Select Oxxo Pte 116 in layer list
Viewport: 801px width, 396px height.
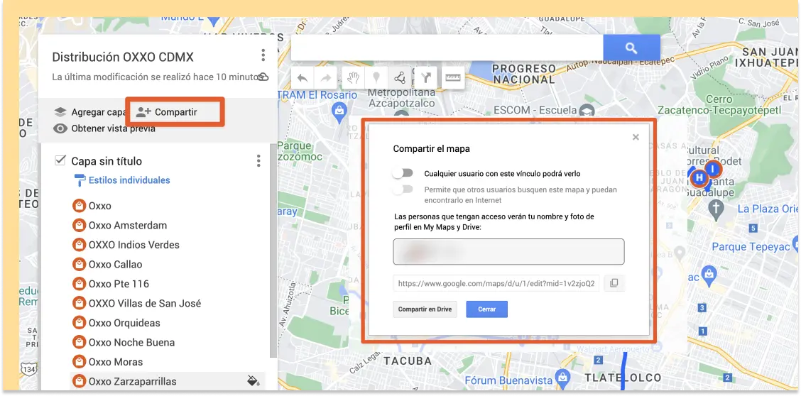tap(119, 284)
